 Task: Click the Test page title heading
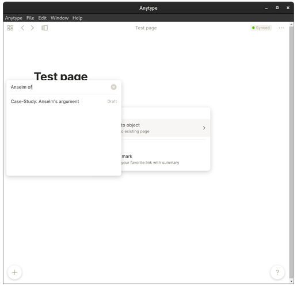point(60,76)
